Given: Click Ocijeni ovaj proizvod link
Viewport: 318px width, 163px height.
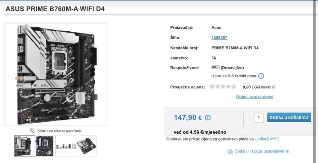Looking at the screenshot, I should (254, 97).
